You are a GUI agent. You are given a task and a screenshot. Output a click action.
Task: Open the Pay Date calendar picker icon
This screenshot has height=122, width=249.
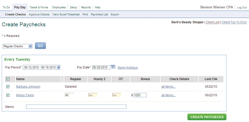tap(113, 67)
